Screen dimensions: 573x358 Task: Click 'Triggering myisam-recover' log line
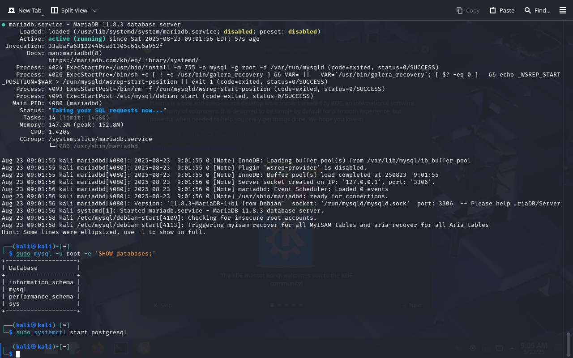tap(245, 225)
